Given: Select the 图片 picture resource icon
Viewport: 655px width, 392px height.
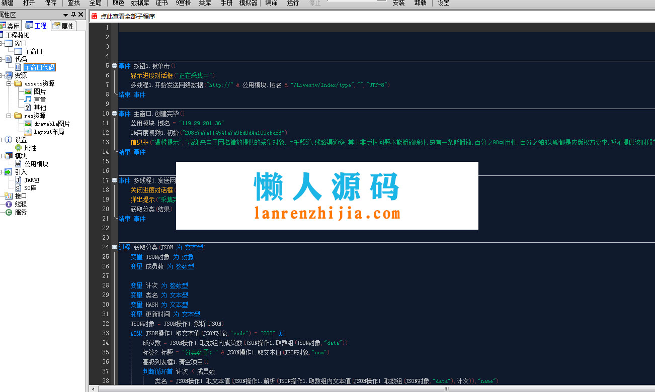Looking at the screenshot, I should click(28, 91).
